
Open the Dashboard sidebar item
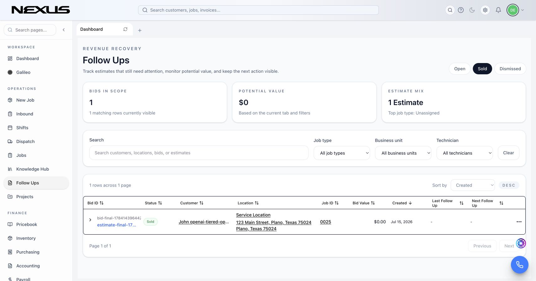pyautogui.click(x=36, y=59)
